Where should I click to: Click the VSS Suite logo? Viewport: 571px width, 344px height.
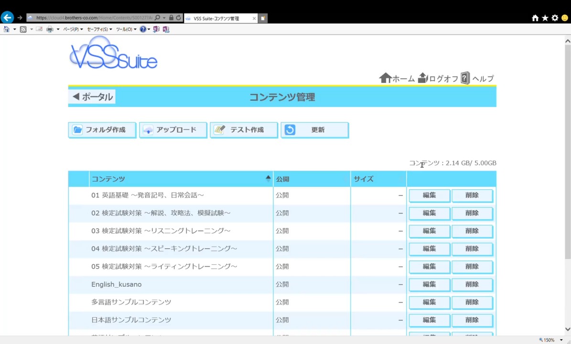113,53
